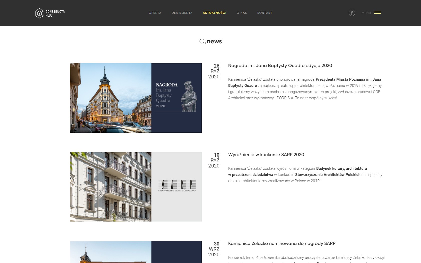Image resolution: width=421 pixels, height=263 pixels.
Task: Click the Quadro award building thumbnail
Action: click(x=111, y=98)
